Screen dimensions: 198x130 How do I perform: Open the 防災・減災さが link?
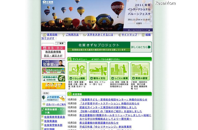coord(53,56)
